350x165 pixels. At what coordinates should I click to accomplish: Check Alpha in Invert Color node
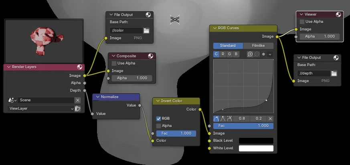point(158,126)
